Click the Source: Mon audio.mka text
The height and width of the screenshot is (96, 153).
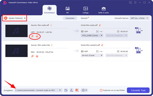(40, 45)
